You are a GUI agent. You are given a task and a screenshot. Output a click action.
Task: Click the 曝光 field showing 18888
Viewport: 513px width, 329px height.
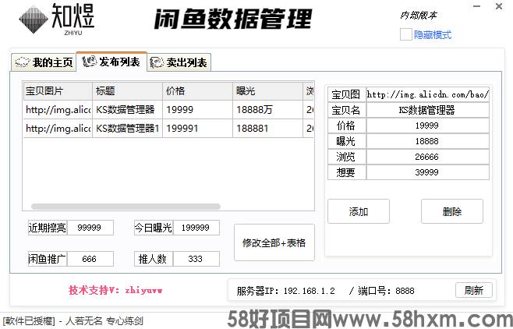pos(427,141)
